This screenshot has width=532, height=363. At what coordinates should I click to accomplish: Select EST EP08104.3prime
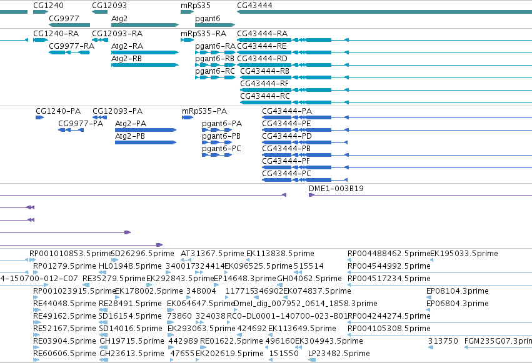click(x=428, y=297)
